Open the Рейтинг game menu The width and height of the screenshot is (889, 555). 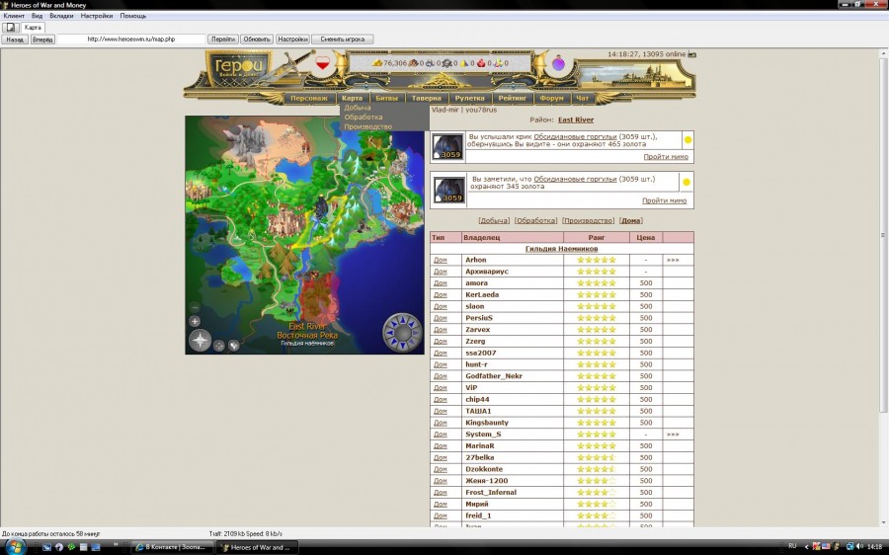tap(513, 98)
